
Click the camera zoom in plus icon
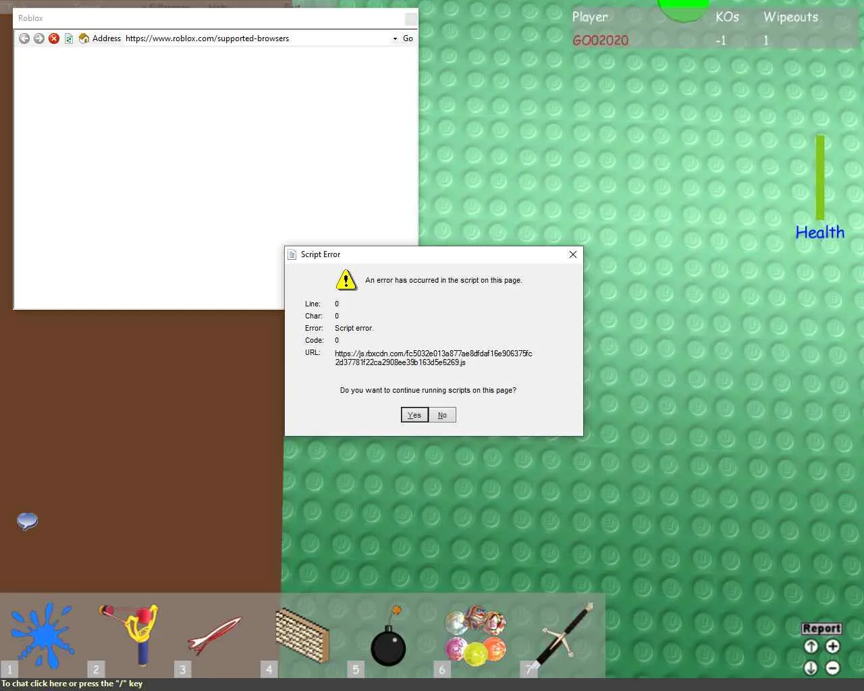coord(833,646)
